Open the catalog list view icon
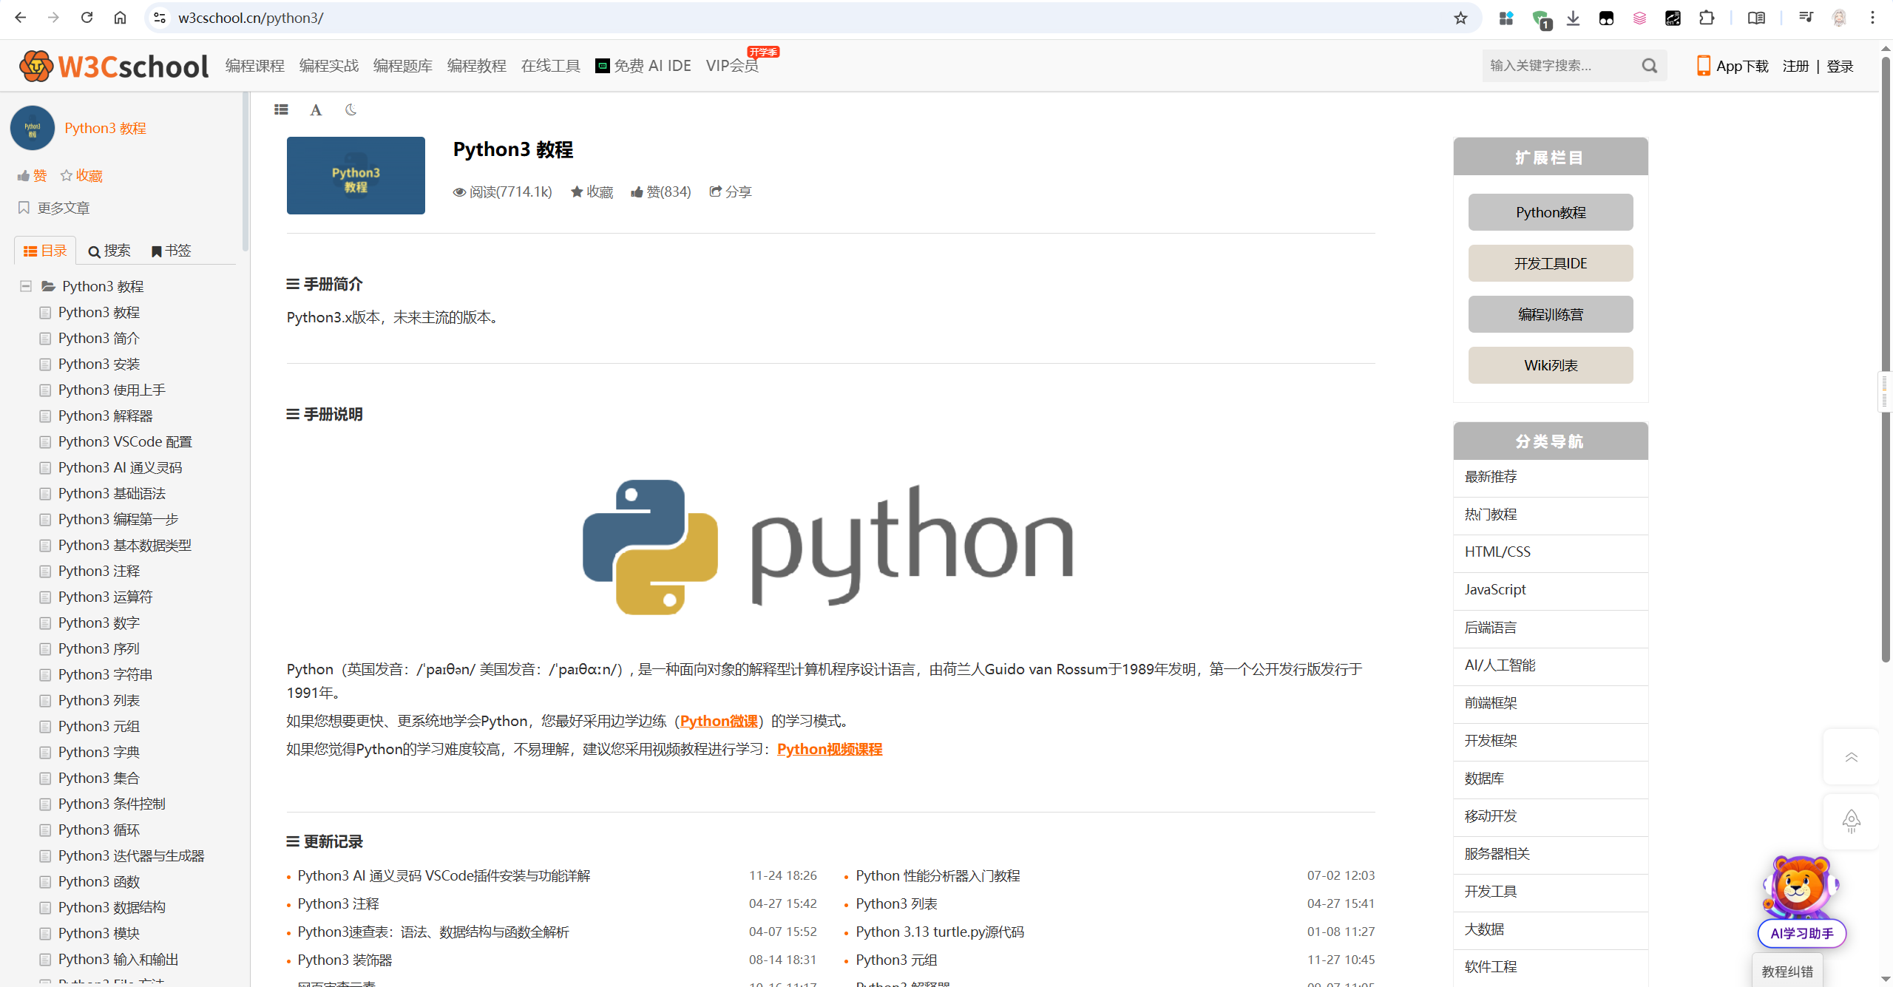The image size is (1893, 987). point(281,109)
